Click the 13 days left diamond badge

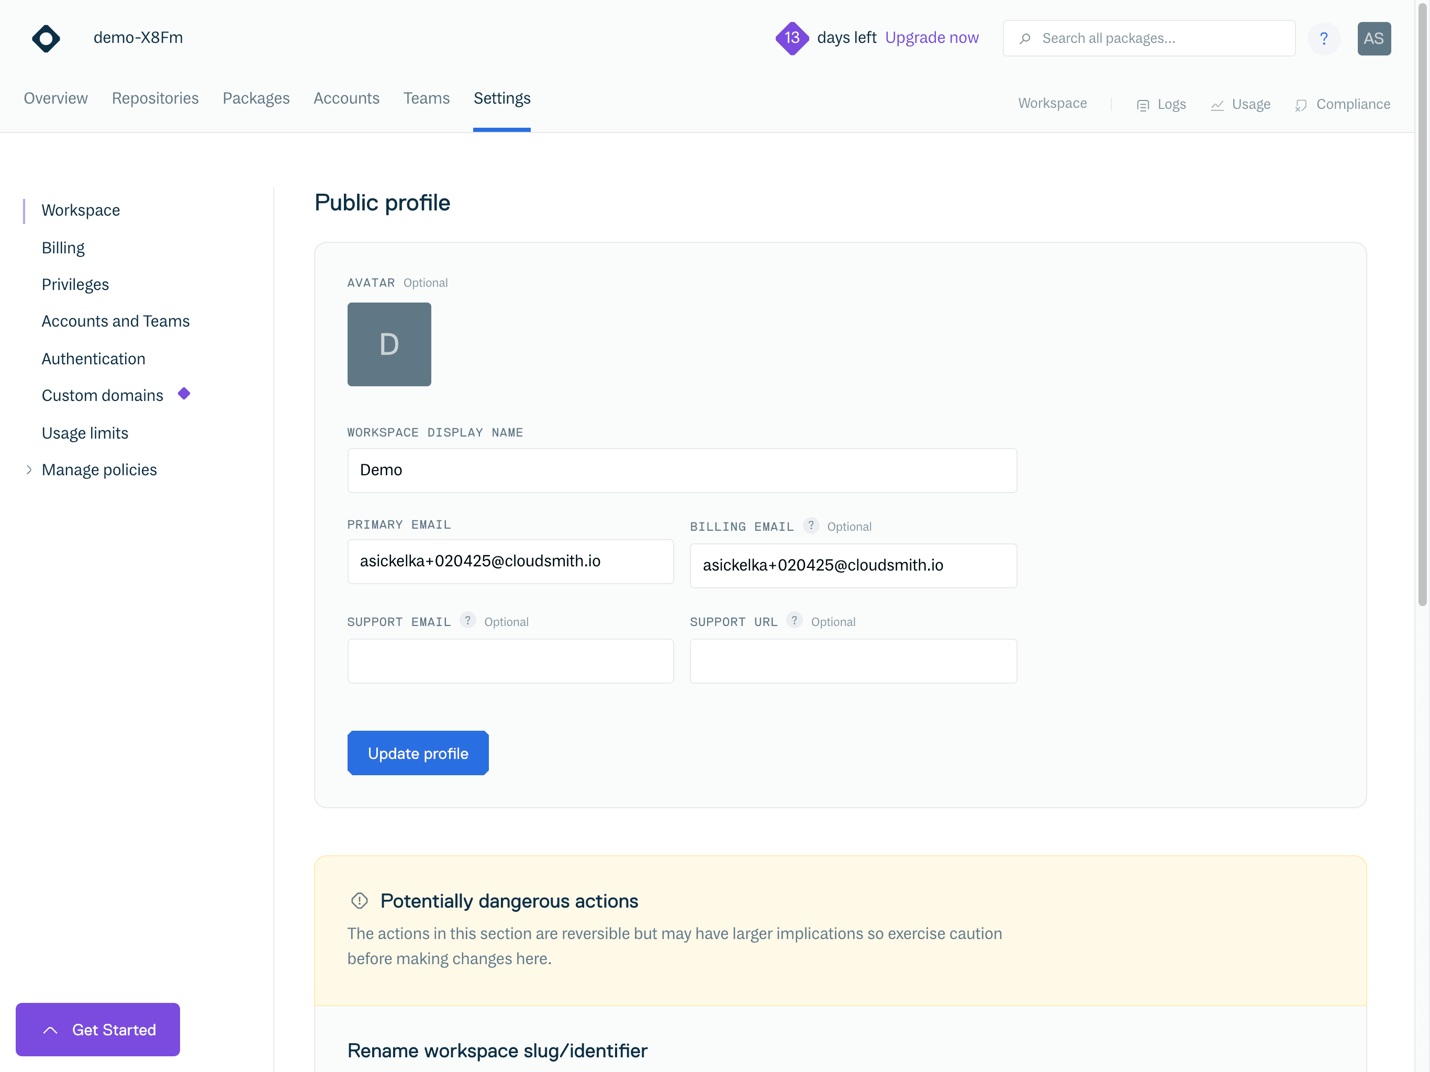click(792, 38)
